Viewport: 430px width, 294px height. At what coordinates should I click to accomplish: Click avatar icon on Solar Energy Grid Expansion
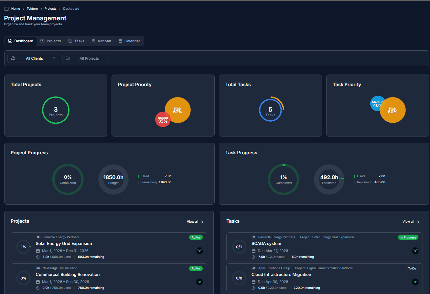coord(199,251)
